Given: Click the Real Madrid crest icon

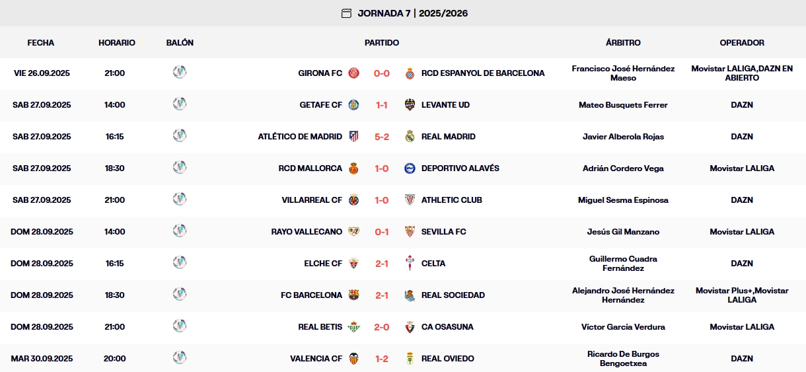Looking at the screenshot, I should pos(410,137).
